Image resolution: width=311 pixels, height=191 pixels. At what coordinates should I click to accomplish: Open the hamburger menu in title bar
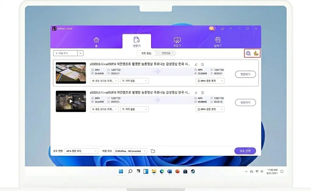click(x=231, y=28)
